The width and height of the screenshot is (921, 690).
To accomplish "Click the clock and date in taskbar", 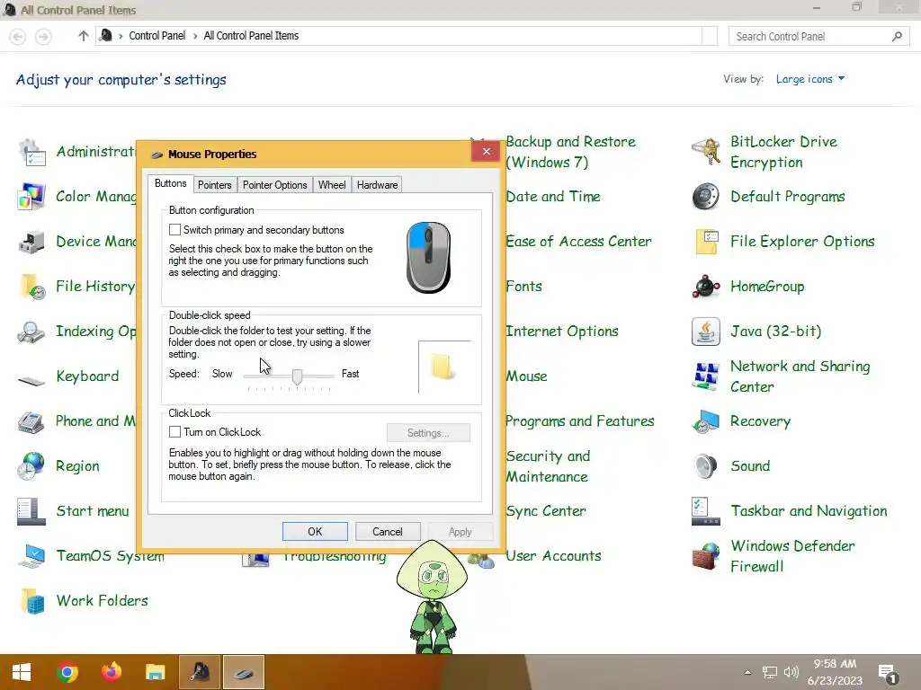I will (x=835, y=672).
